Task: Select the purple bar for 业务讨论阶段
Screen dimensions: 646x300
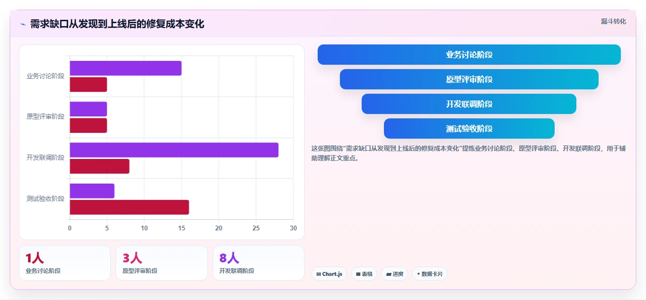Action: (x=126, y=68)
